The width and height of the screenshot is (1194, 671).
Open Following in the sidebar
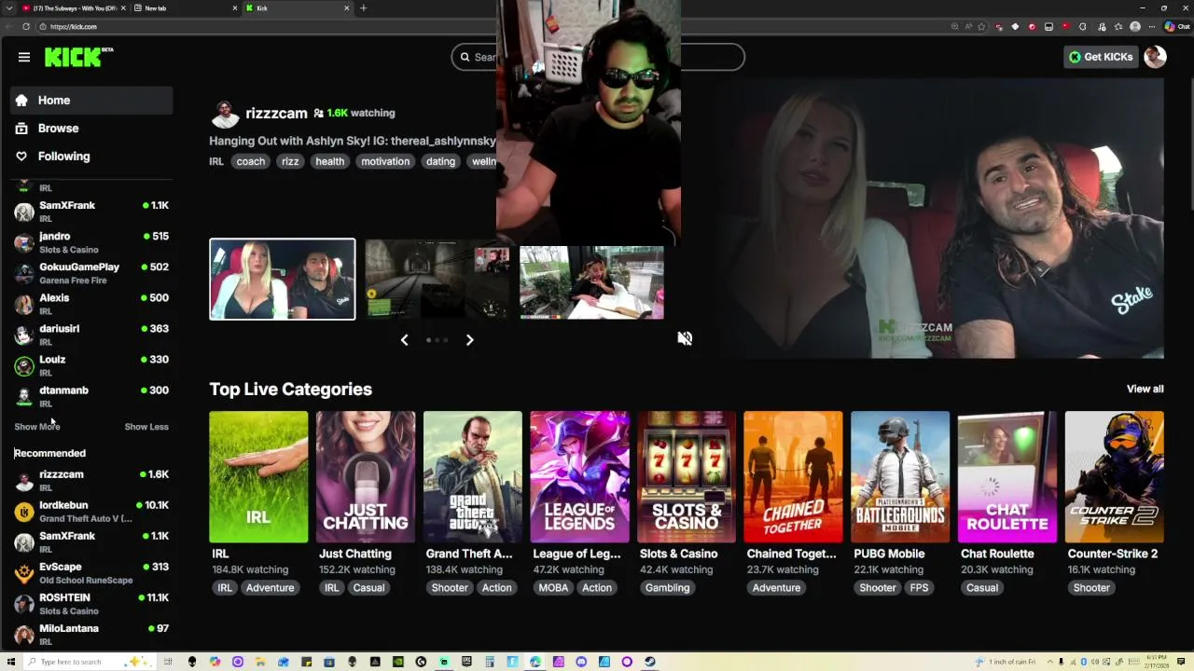click(91, 157)
